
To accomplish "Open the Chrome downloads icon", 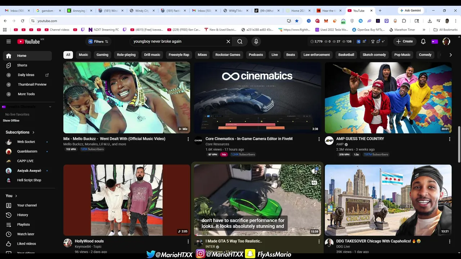I will pos(430,21).
